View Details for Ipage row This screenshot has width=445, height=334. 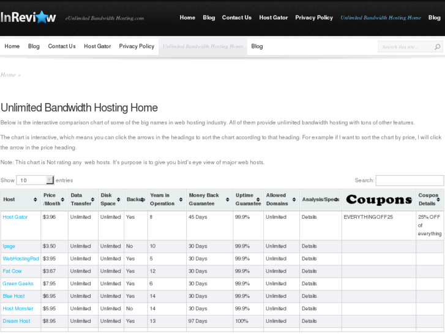309,246
